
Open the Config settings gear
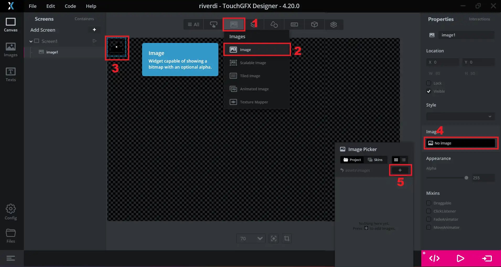coord(10,212)
